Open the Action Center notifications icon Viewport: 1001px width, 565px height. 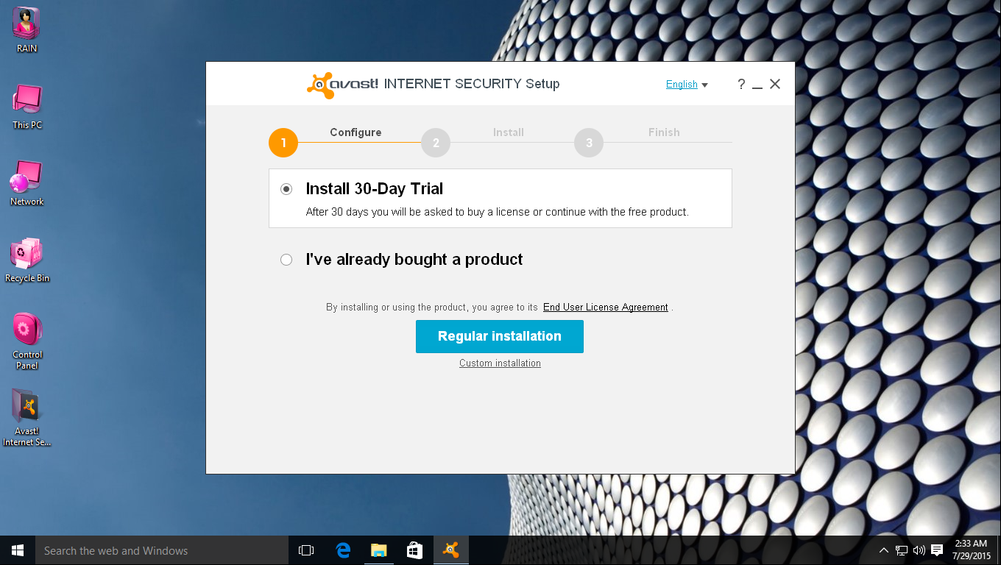pos(937,550)
